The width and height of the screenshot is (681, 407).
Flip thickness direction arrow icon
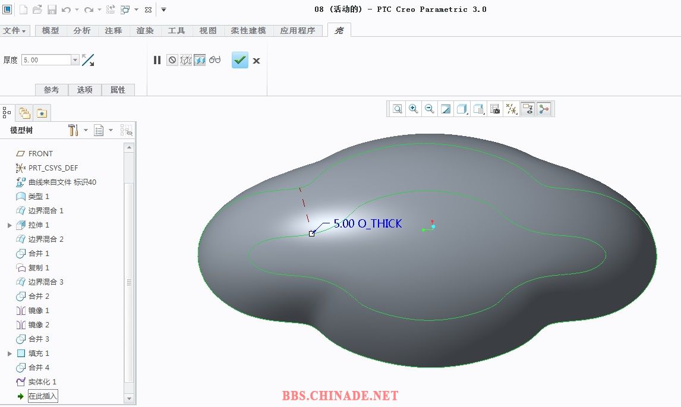[x=88, y=60]
